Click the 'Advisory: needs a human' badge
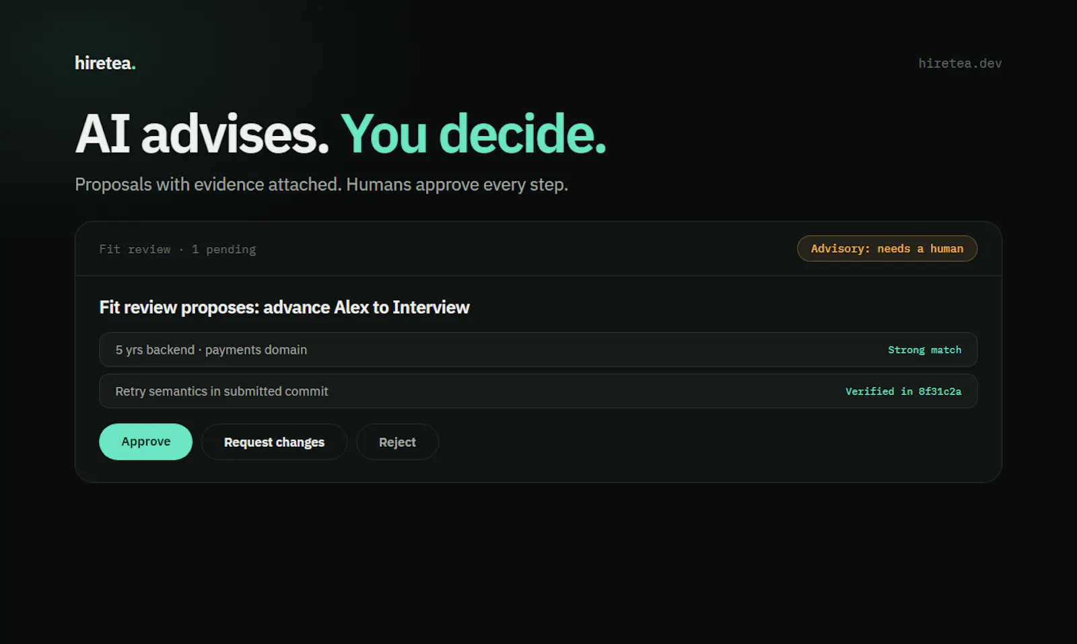Screen dimensions: 1077x644 (887, 248)
